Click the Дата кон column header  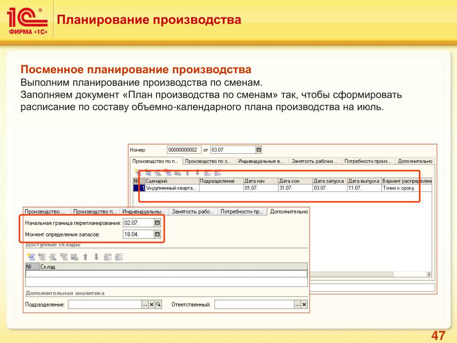295,181
